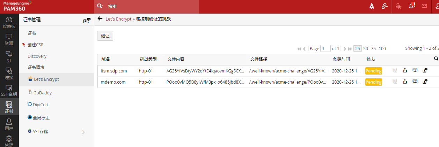
Task: Click the download-info icon for itsm.sdp.com
Action: pos(425,71)
